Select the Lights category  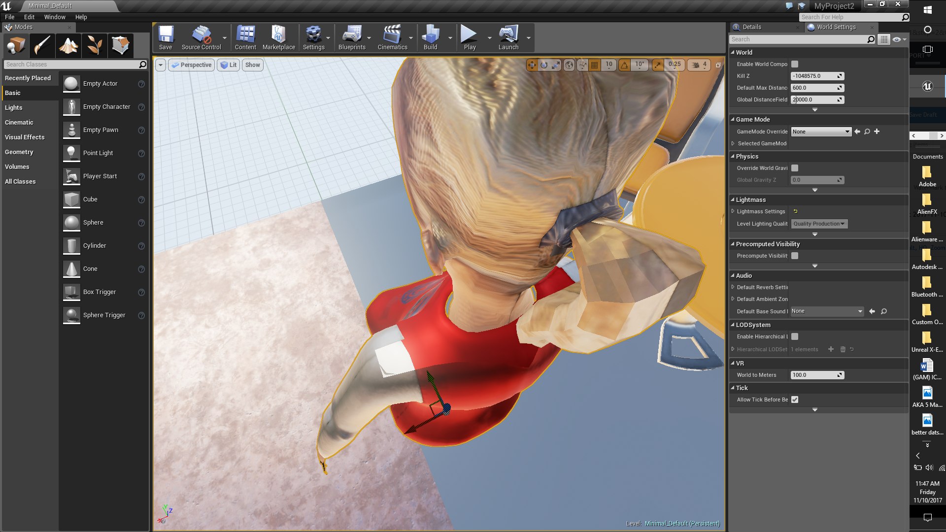[13, 107]
